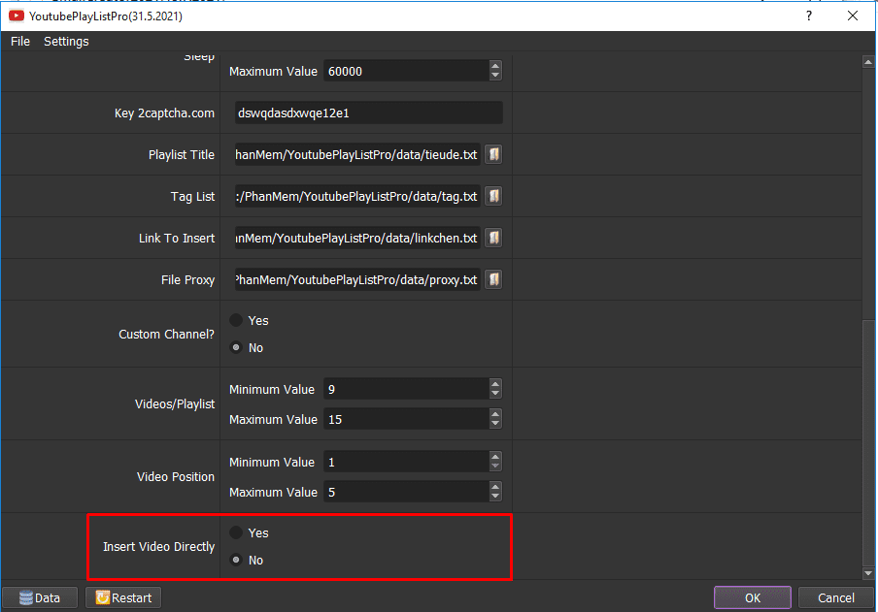Decrease Videos/Playlist Maximum Value
Image resolution: width=878 pixels, height=612 pixels.
coord(495,424)
